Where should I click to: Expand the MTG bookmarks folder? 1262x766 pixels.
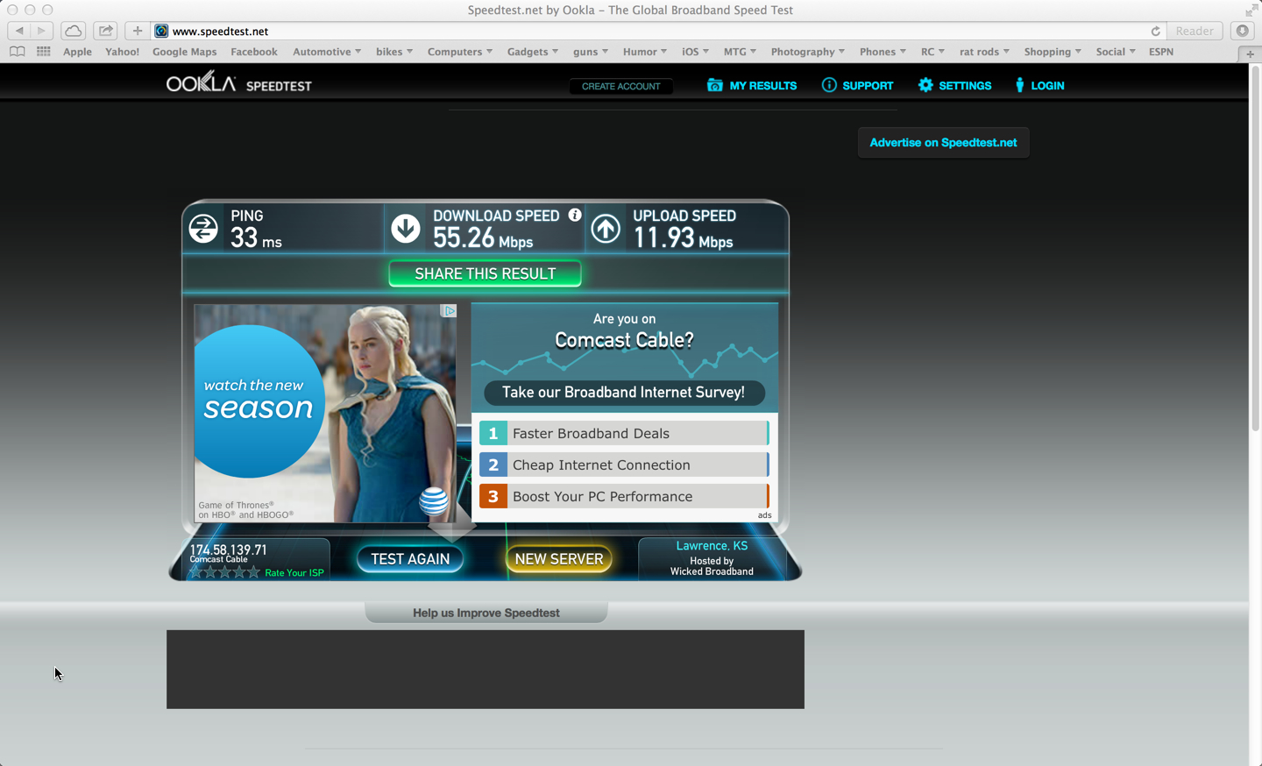tap(741, 52)
